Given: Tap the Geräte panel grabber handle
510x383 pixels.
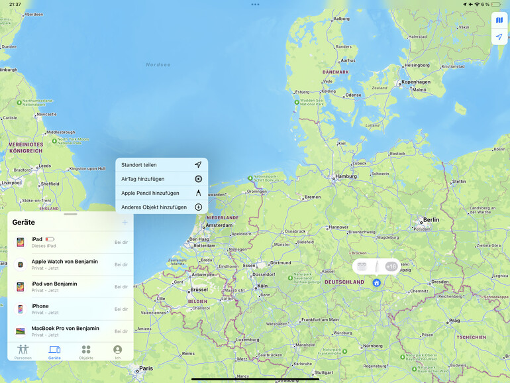Looking at the screenshot, I should pos(71,214).
